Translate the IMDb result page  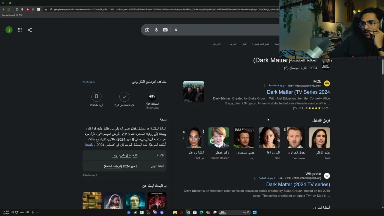(x=276, y=86)
